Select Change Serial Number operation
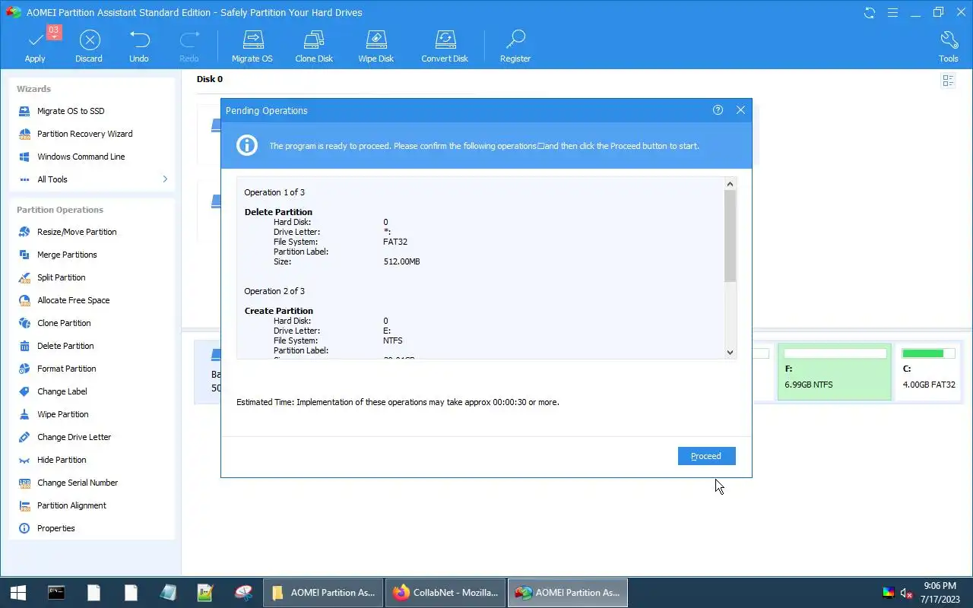Viewport: 973px width, 608px height. pos(78,483)
